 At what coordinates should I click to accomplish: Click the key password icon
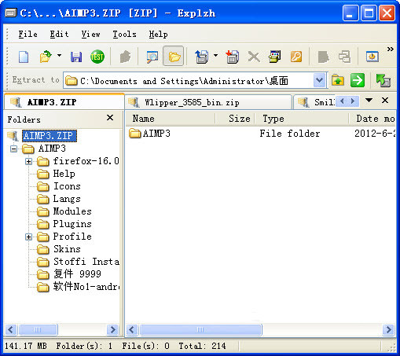pos(296,57)
